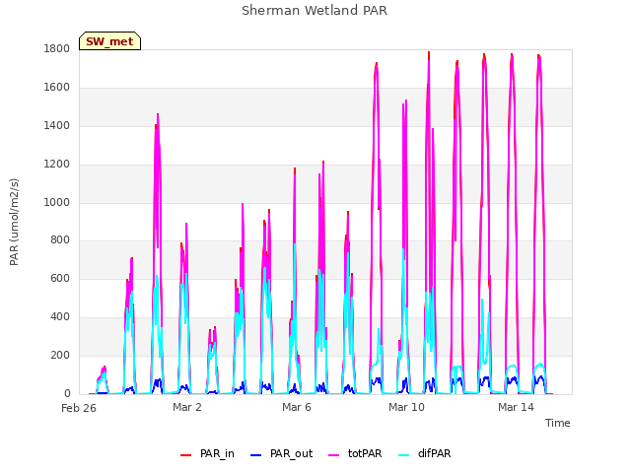Click the Mar 14 x-axis tick label
The height and width of the screenshot is (473, 631).
516,407
